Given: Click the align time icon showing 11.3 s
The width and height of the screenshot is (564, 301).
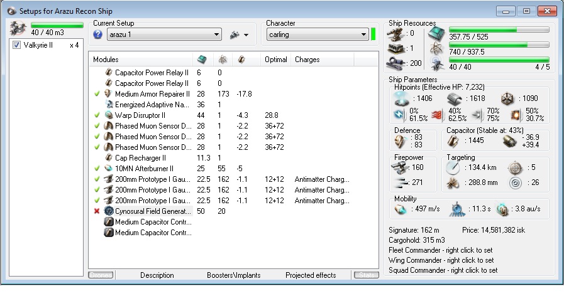Looking at the screenshot, I should 457,209.
